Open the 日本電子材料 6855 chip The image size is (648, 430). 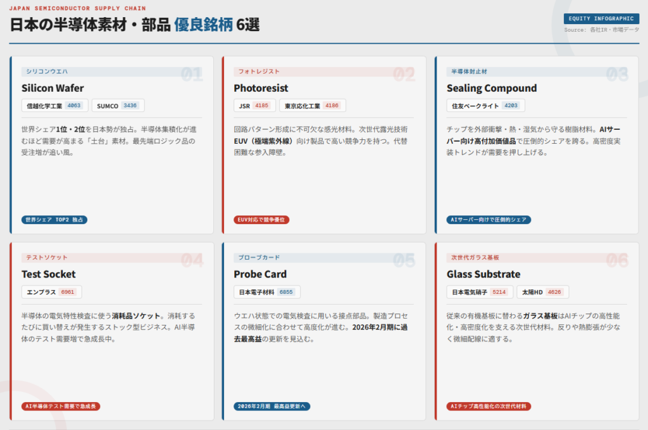[267, 292]
